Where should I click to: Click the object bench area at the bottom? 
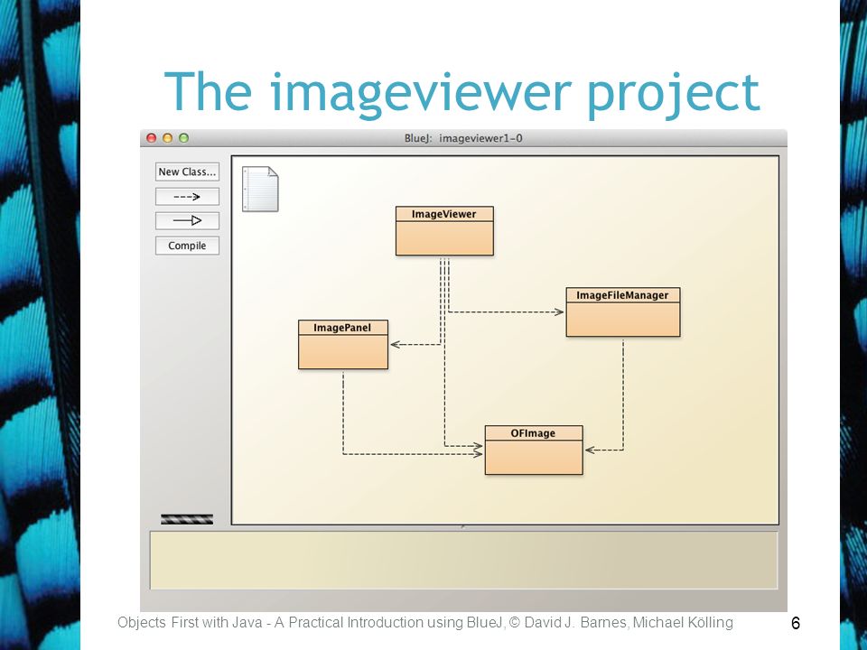coord(463,561)
